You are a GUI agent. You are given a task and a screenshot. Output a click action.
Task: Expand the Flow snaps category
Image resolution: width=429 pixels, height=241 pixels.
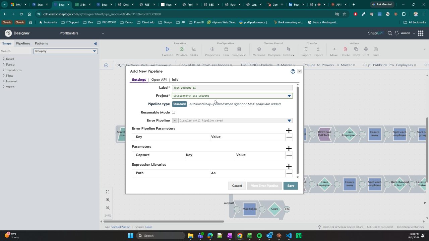point(8,76)
